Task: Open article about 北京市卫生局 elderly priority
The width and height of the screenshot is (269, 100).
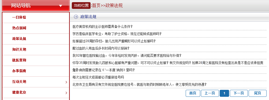Action: coord(140,84)
